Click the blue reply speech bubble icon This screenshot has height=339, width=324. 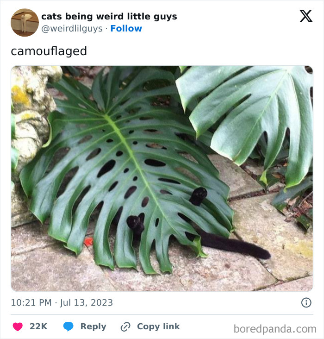point(68,326)
